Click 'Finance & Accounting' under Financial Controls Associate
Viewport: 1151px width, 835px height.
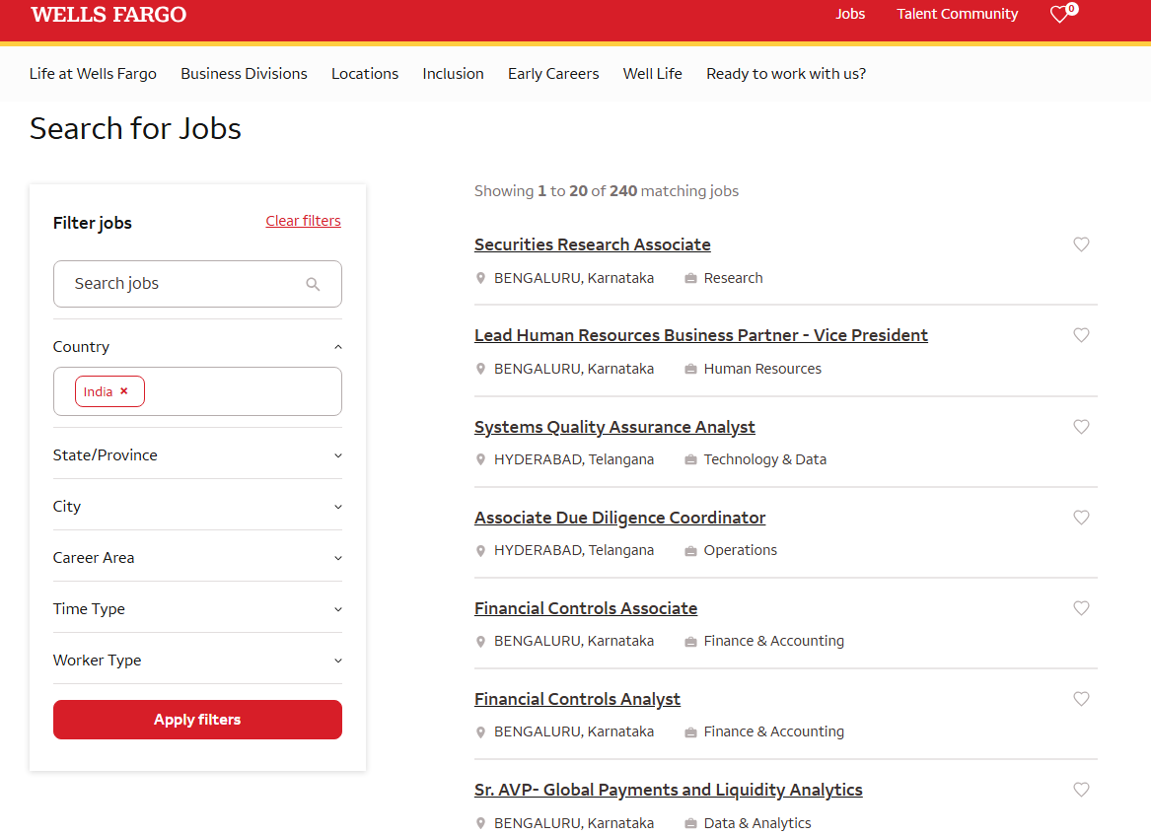pyautogui.click(x=773, y=642)
